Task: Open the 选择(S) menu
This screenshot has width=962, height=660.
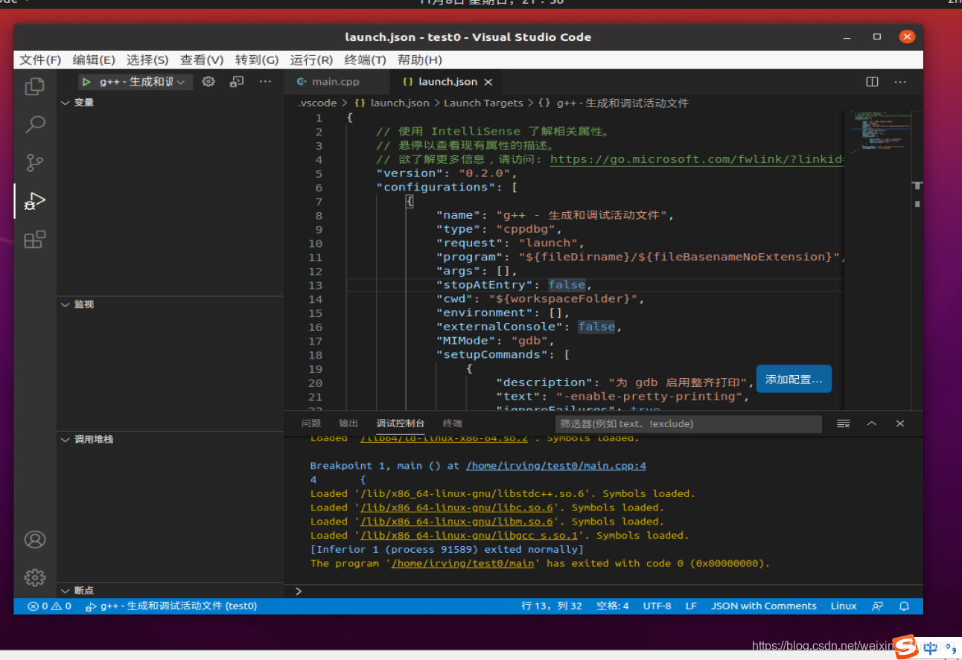Action: pyautogui.click(x=147, y=60)
